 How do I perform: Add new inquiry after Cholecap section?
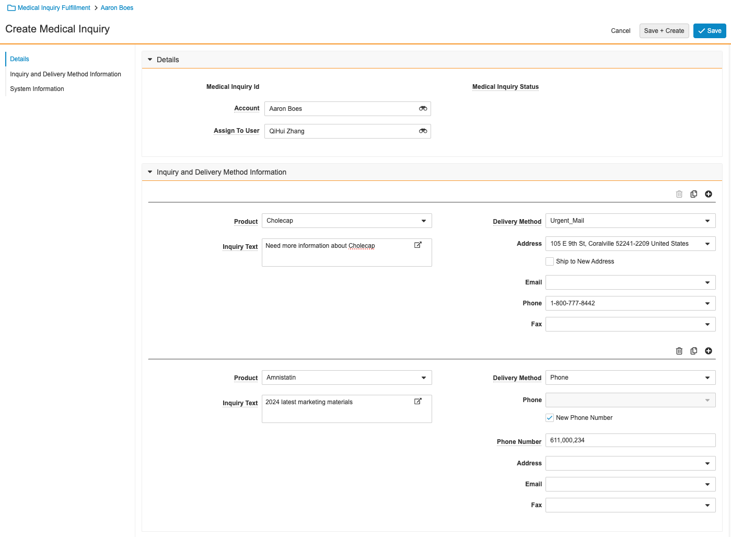pyautogui.click(x=708, y=194)
